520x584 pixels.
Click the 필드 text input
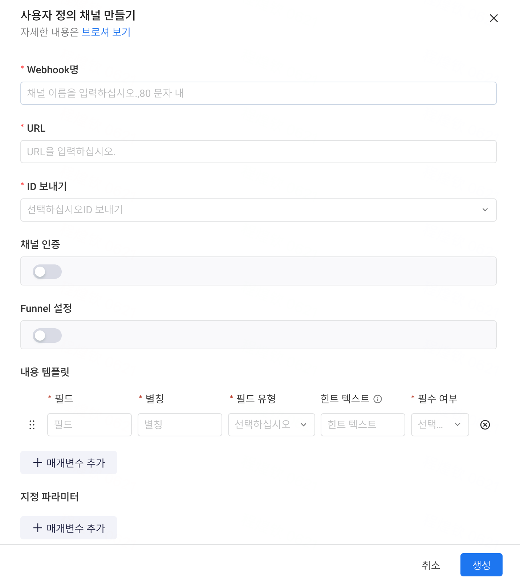[x=89, y=425]
